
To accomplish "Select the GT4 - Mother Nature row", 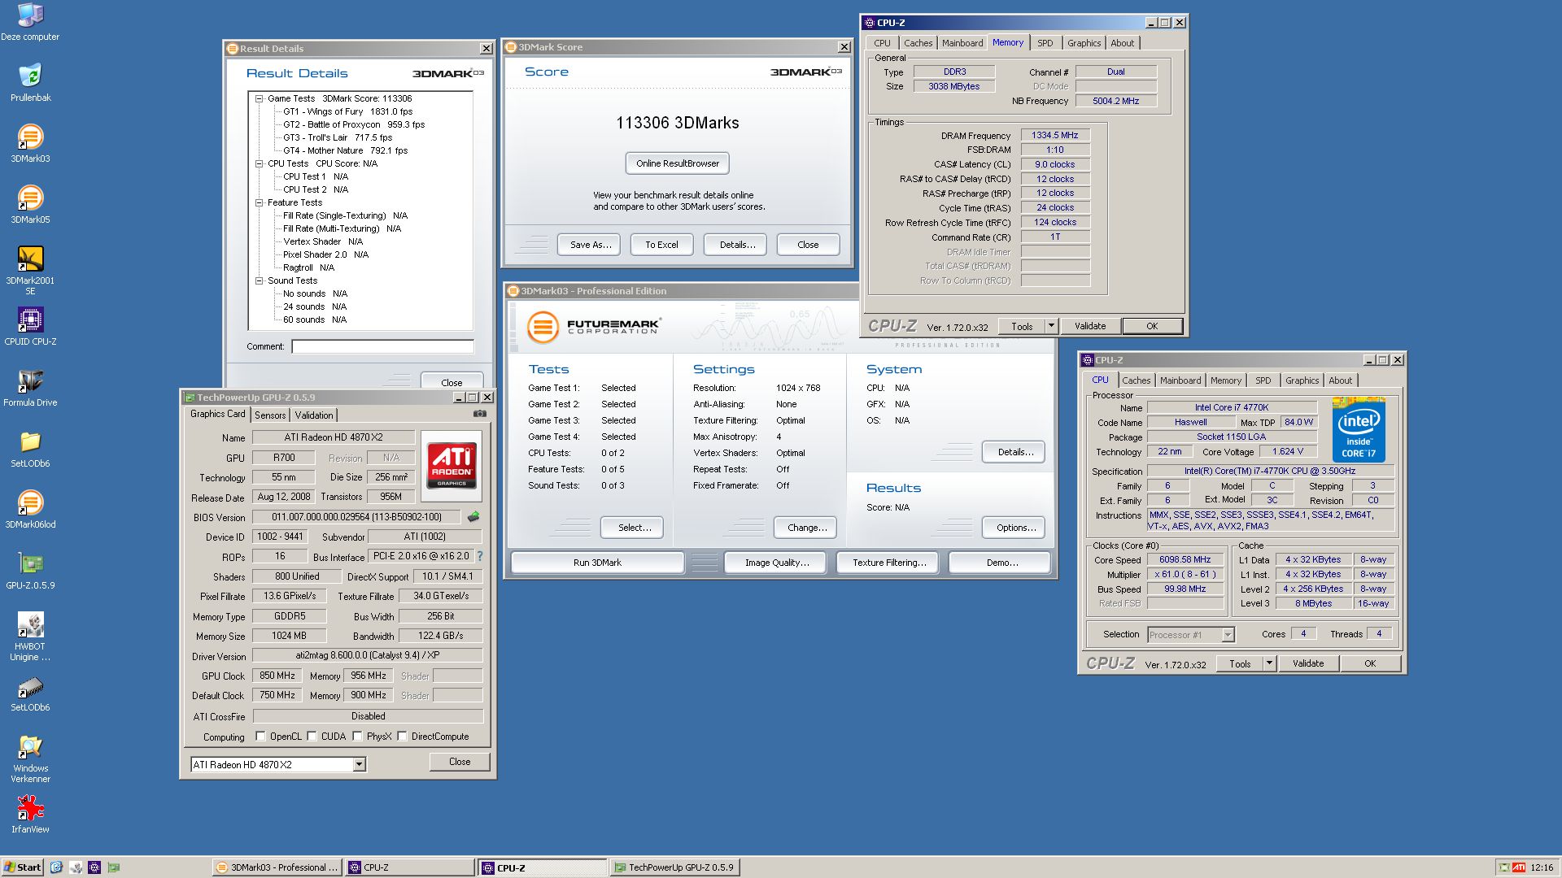I will tap(345, 150).
